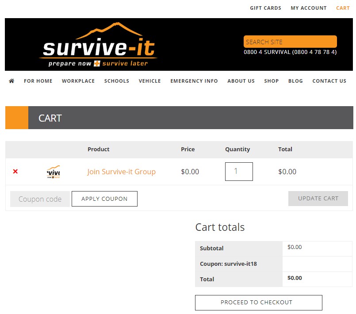356x314 pixels.
Task: Open the Vehicle menu item
Action: 150,81
